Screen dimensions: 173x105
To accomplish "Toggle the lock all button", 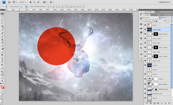I will 156,21.
